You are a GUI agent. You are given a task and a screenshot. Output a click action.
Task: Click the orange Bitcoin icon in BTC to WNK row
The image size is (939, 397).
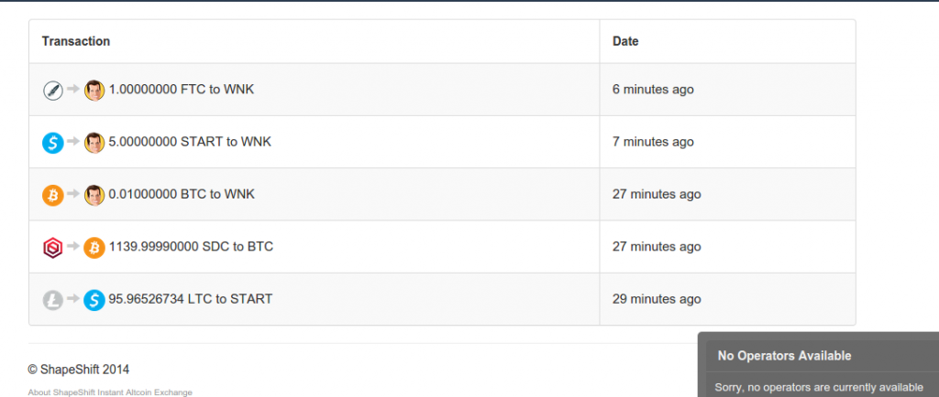pos(52,195)
